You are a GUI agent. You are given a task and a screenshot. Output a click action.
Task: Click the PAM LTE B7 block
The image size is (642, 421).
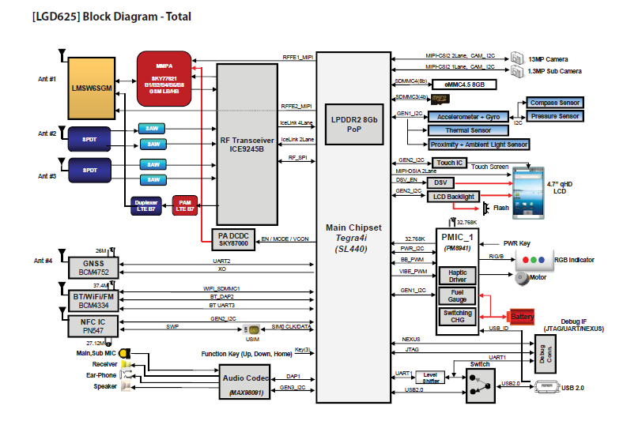point(185,206)
